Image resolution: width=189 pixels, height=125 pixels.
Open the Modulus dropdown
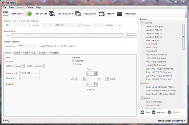tap(30, 78)
